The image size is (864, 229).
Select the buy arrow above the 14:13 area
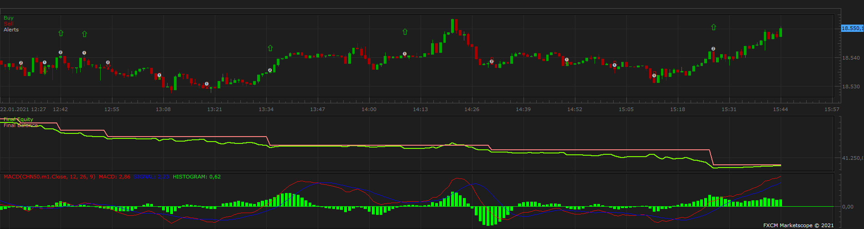pyautogui.click(x=405, y=32)
